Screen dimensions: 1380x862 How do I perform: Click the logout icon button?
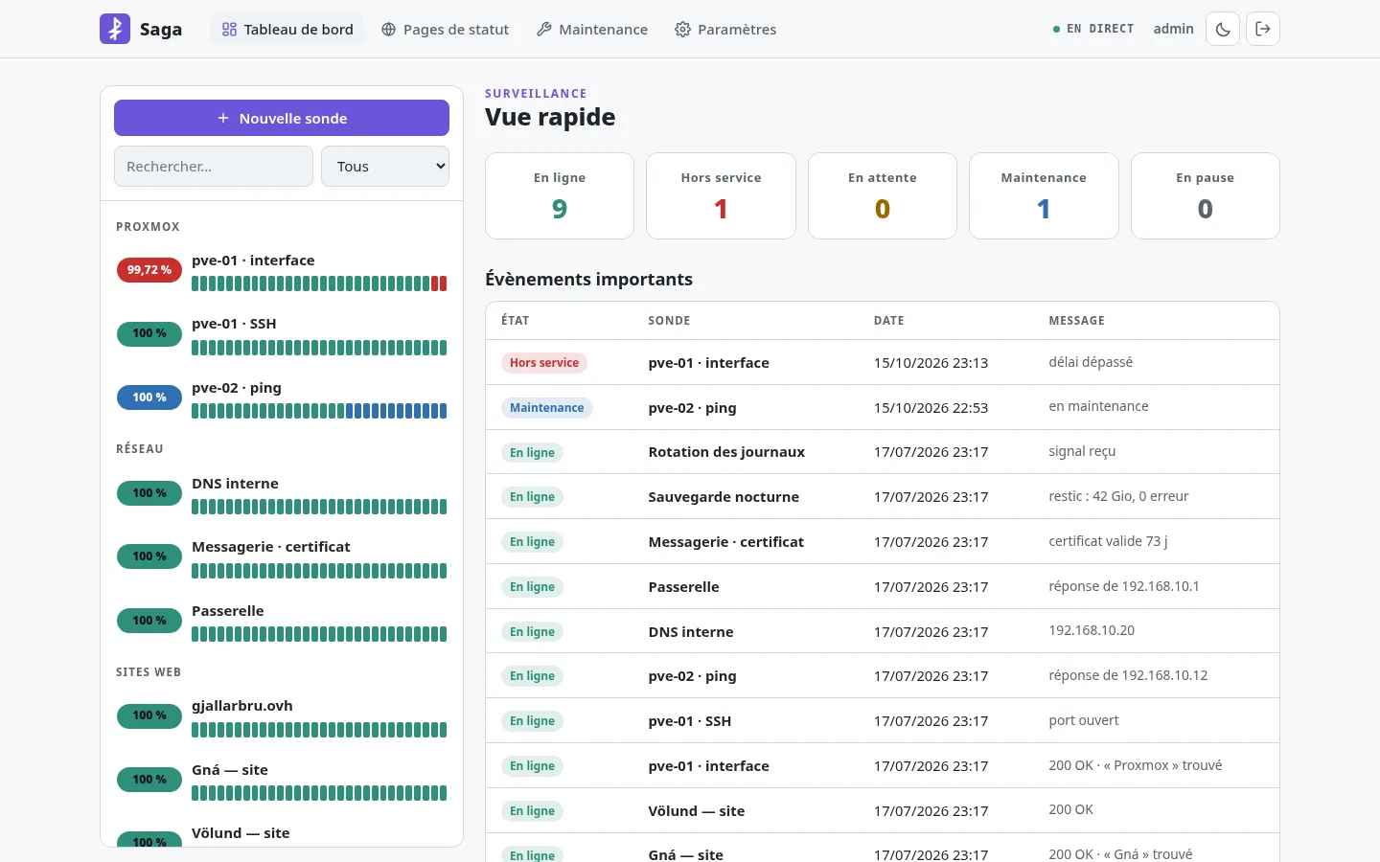1263,29
